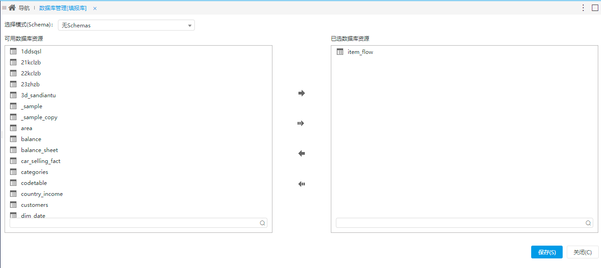Image resolution: width=601 pixels, height=268 pixels.
Task: Select table car_selling_fact
Action: pos(41,161)
